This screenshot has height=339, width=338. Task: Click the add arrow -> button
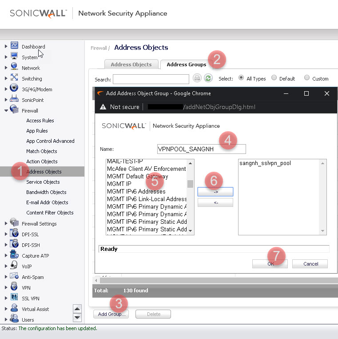(215, 192)
